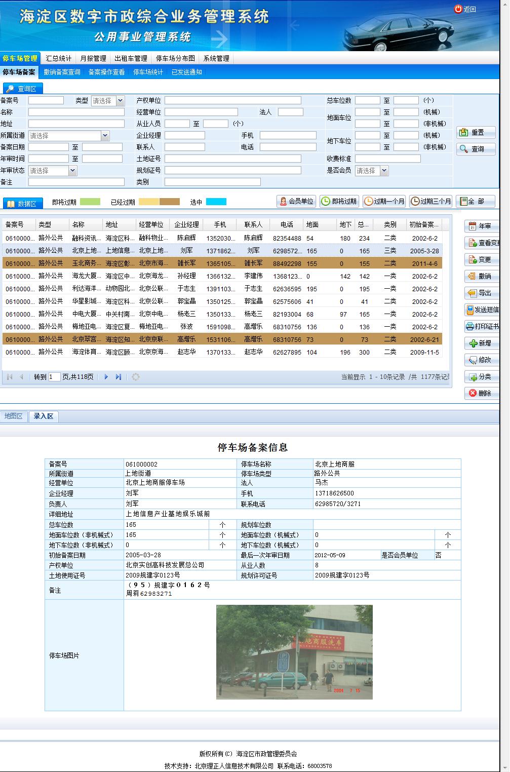Focus the 土地证号 input field
The height and width of the screenshot is (772, 510).
pos(233,159)
